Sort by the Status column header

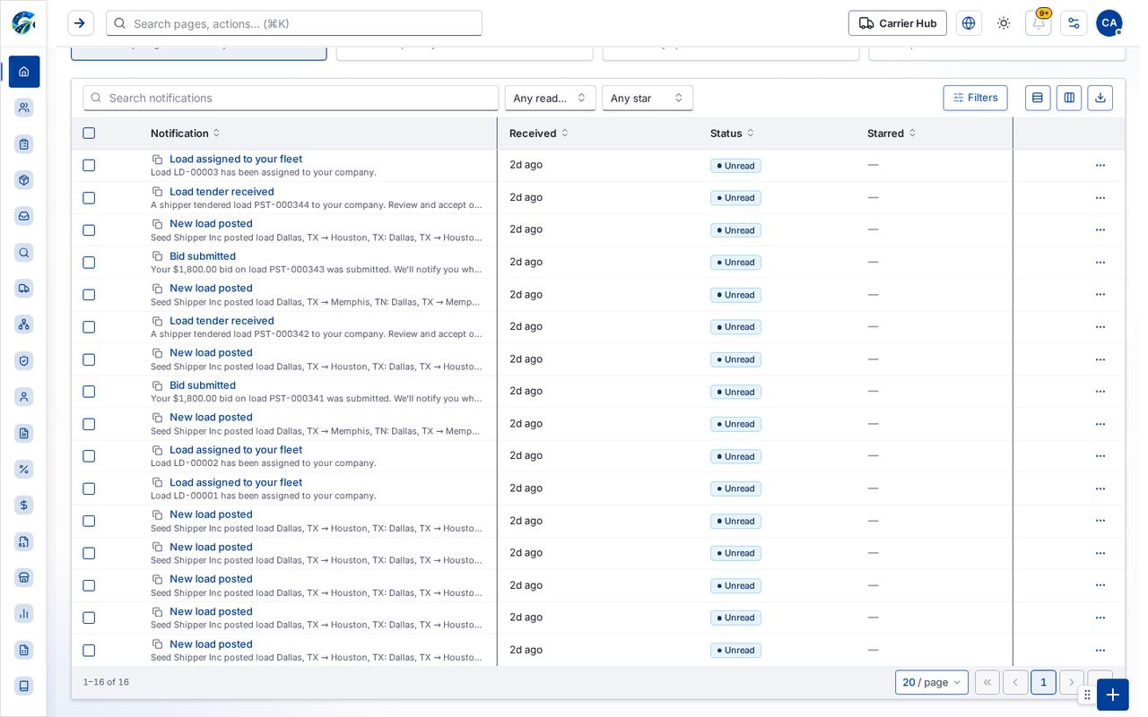(x=732, y=134)
